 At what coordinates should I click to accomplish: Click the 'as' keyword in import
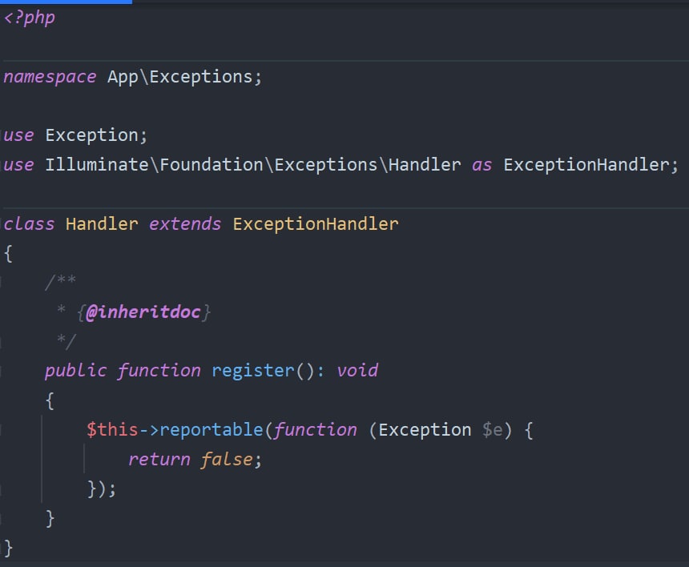coord(481,166)
